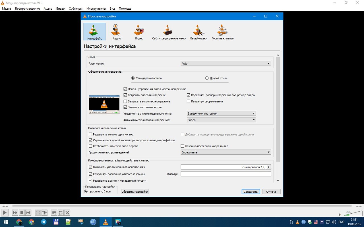Open the "Инструменты" menu
Image resolution: width=364 pixels, height=227 pixels.
tap(96, 9)
